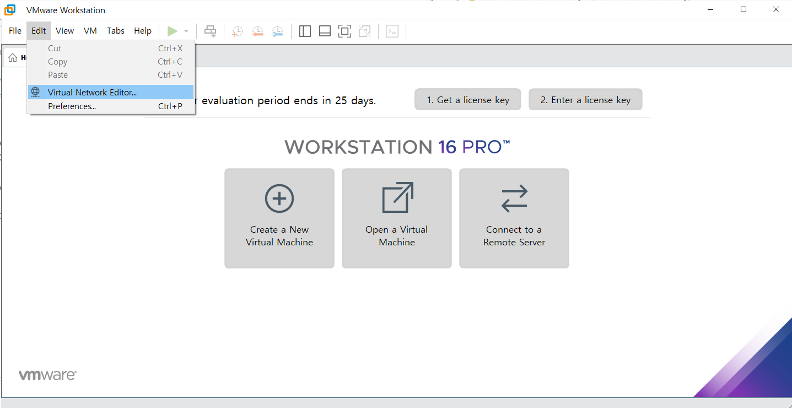
Task: Open the View menu
Action: pyautogui.click(x=64, y=31)
